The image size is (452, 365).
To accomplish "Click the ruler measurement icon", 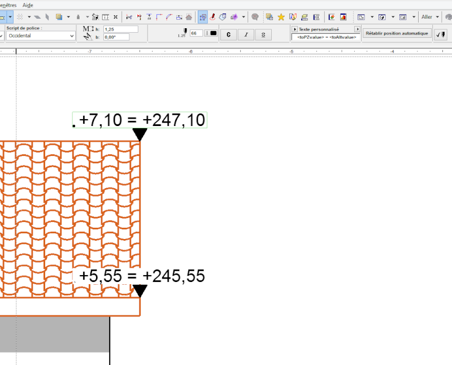I will (106, 17).
